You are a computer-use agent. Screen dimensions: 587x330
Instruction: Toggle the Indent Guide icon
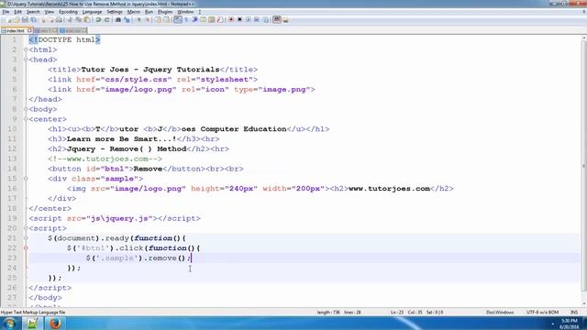click(x=195, y=20)
